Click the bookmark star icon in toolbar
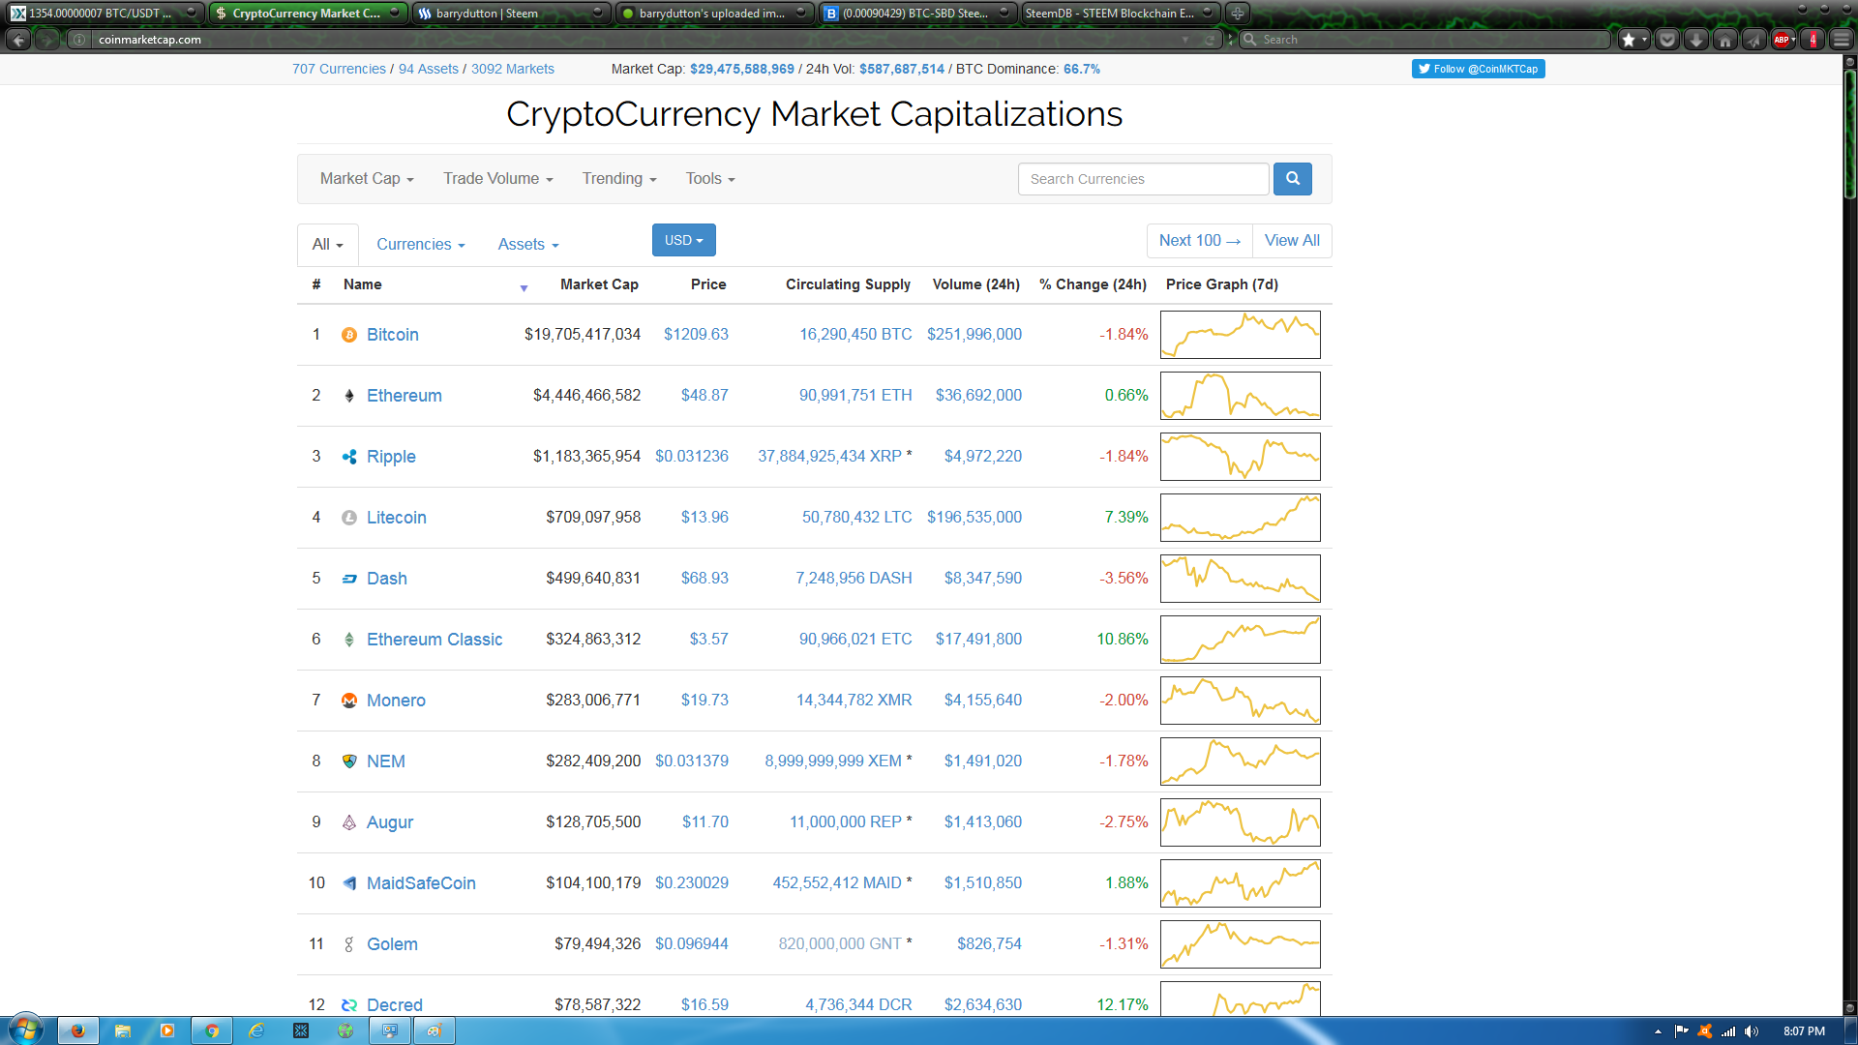The width and height of the screenshot is (1858, 1045). 1629,40
